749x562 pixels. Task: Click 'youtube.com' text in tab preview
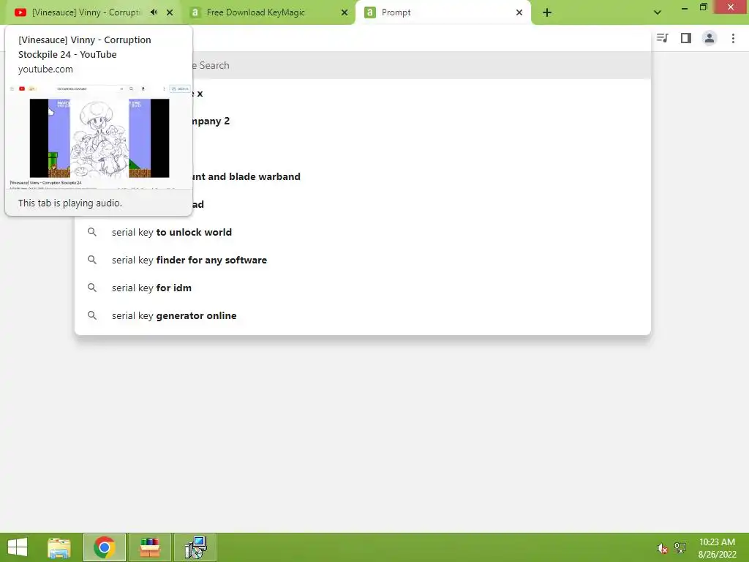pos(45,70)
